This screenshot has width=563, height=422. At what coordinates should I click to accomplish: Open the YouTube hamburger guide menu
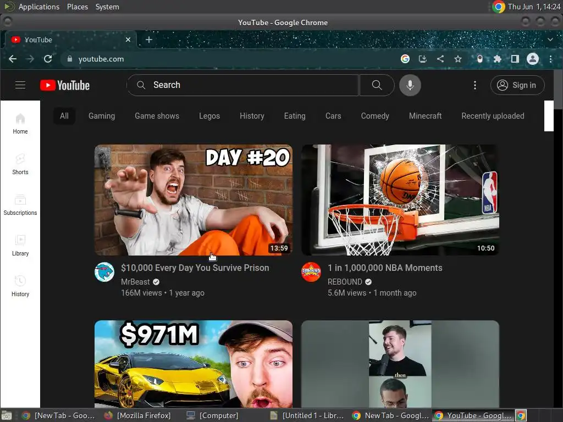click(20, 85)
